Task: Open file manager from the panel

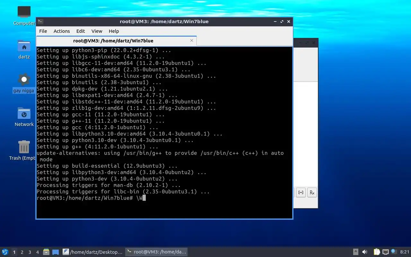Action: (46, 252)
